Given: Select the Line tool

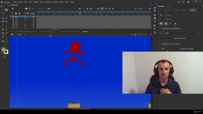Looking at the screenshot, I should 3,25.
